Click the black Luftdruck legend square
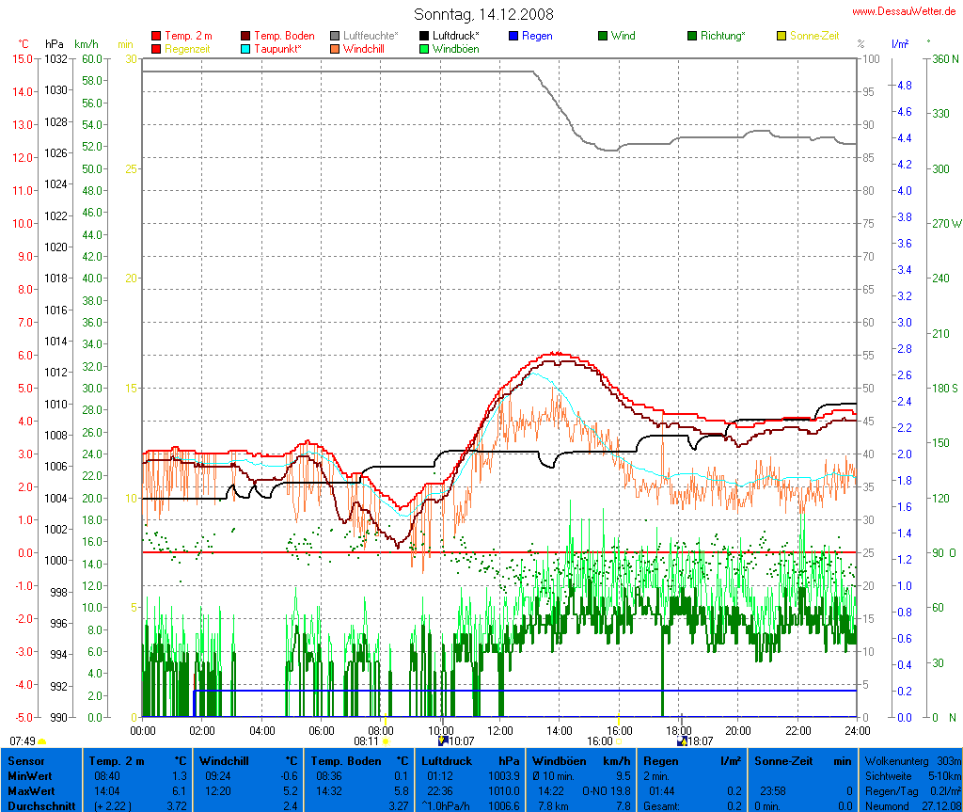The height and width of the screenshot is (812, 963). pyautogui.click(x=424, y=36)
